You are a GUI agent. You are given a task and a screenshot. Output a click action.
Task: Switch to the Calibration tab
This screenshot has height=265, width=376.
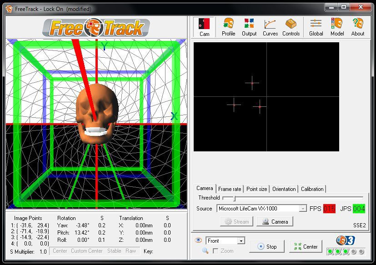pyautogui.click(x=312, y=189)
